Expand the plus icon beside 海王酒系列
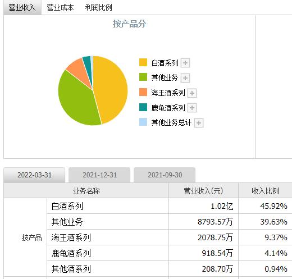Screen dimensions: 292x279 (192, 93)
